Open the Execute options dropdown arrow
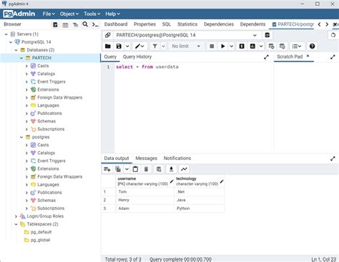This screenshot has width=339, height=262. [x=231, y=46]
